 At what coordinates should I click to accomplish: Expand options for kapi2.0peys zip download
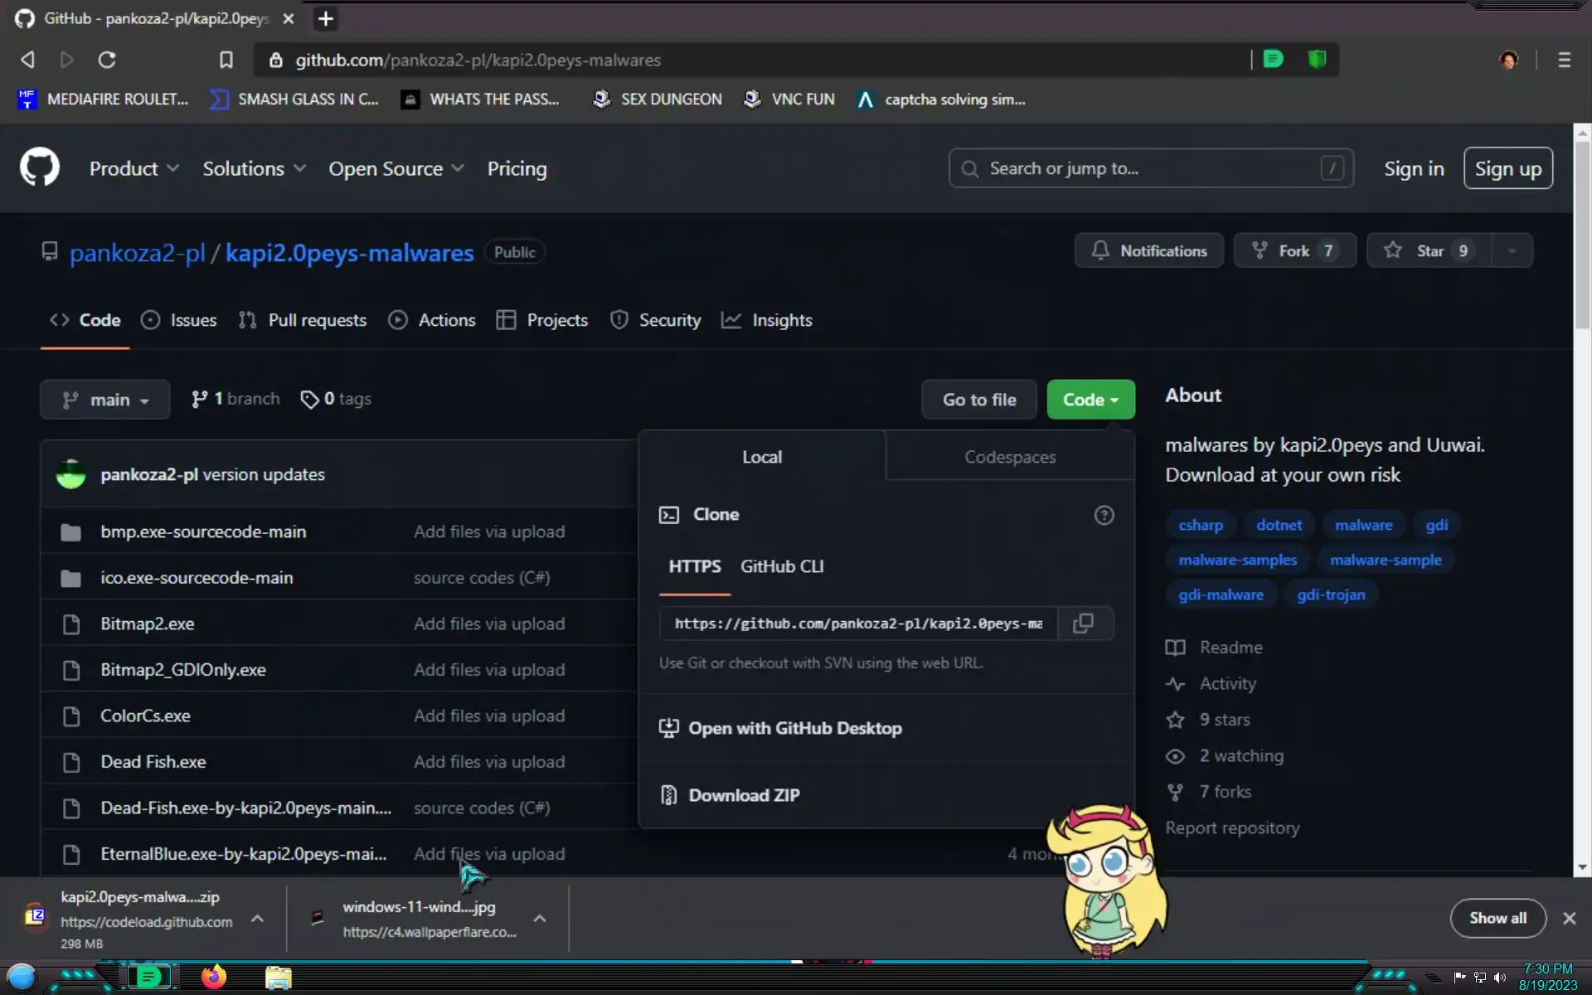coord(257,919)
